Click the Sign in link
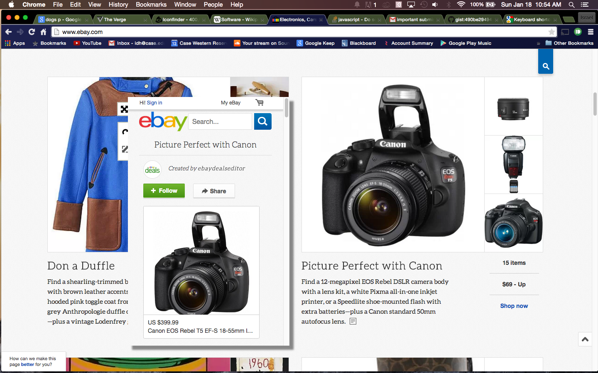Screen dimensions: 598x373 click(154, 103)
